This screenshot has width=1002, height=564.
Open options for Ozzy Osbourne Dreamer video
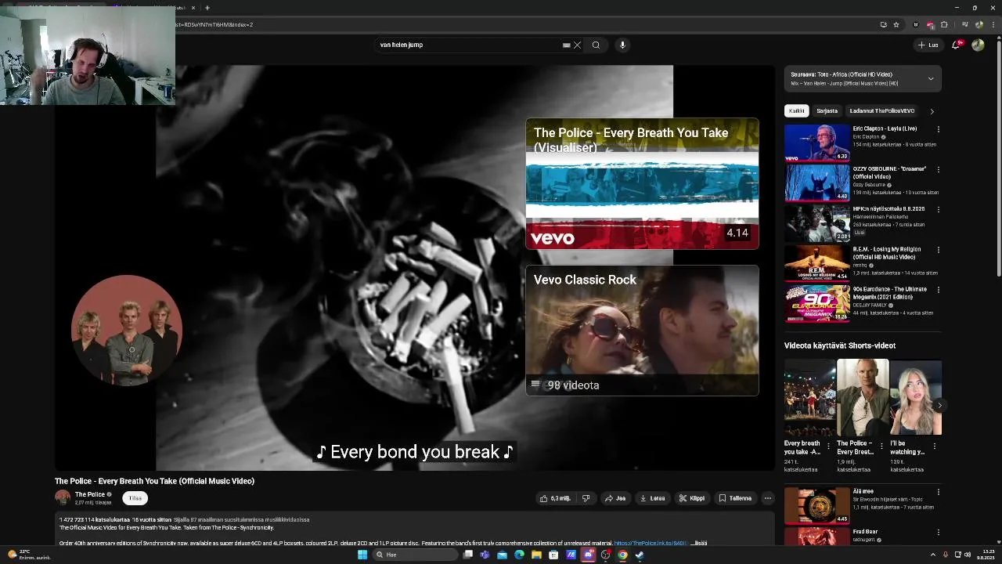[x=938, y=170]
